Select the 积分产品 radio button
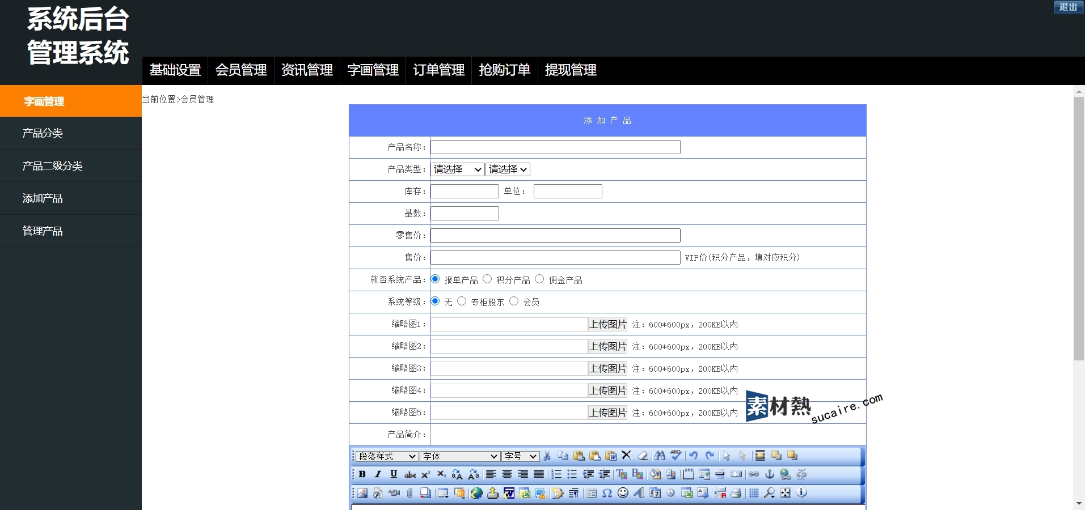 pyautogui.click(x=487, y=279)
